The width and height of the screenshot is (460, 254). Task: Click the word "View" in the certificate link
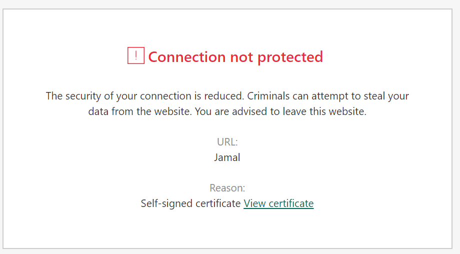(x=254, y=203)
